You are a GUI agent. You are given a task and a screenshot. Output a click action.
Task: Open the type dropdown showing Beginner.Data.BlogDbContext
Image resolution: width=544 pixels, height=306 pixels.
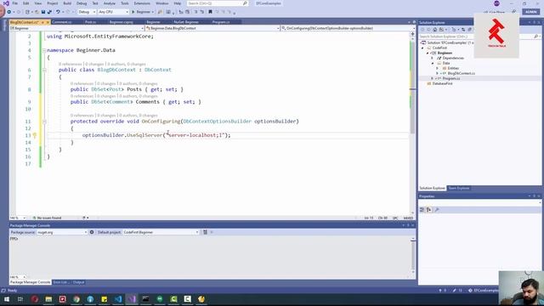pyautogui.click(x=212, y=28)
